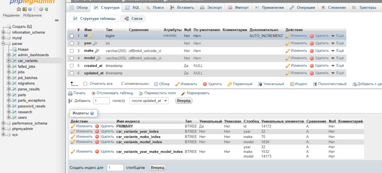Click pencil icon for car_variants_make_index
Image resolution: width=382 pixels, height=173 pixels.
point(73,137)
